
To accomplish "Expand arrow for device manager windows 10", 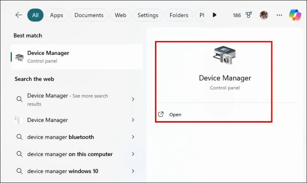I will [x=133, y=171].
